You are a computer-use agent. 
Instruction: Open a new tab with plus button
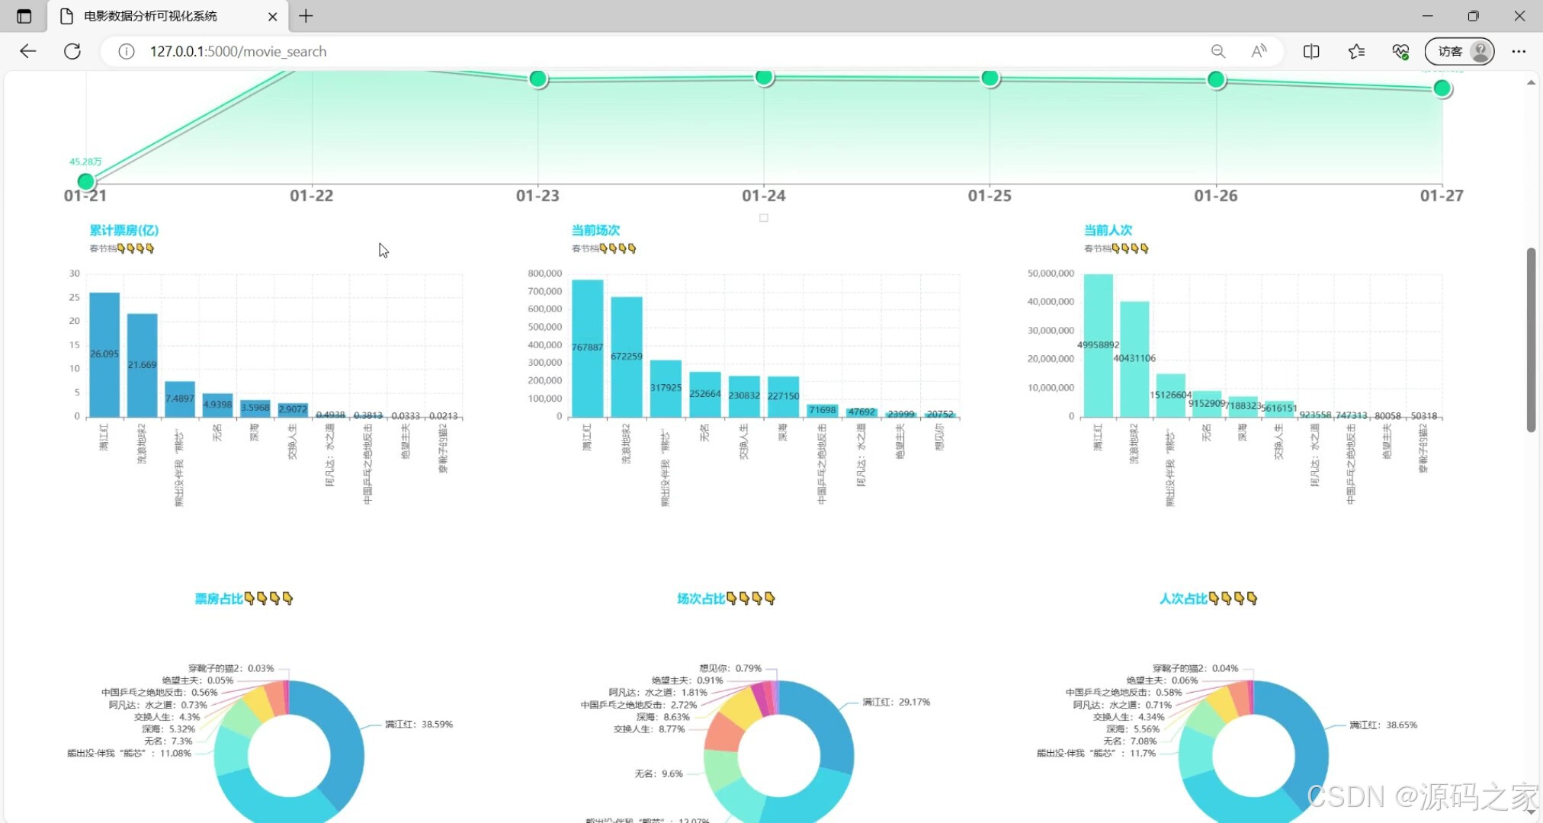pyautogui.click(x=306, y=16)
